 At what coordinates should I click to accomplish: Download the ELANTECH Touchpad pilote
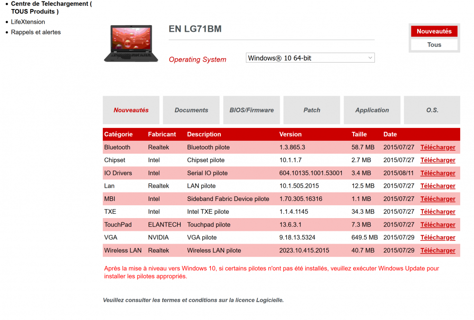pos(438,225)
